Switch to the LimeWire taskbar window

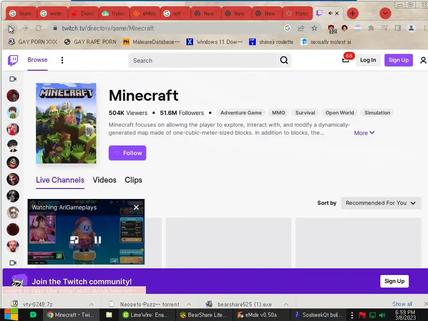click(145, 315)
